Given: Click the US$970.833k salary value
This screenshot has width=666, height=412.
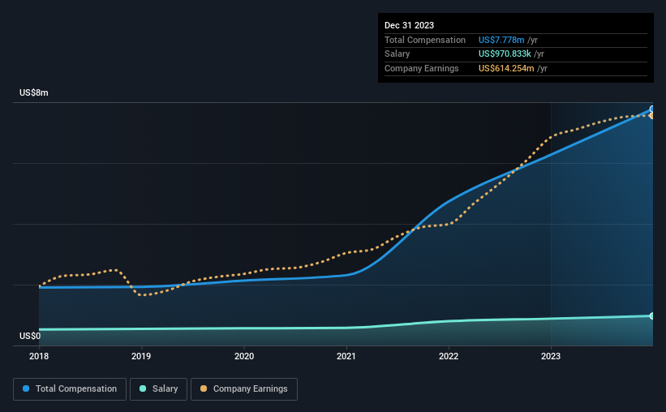Looking at the screenshot, I should (505, 54).
